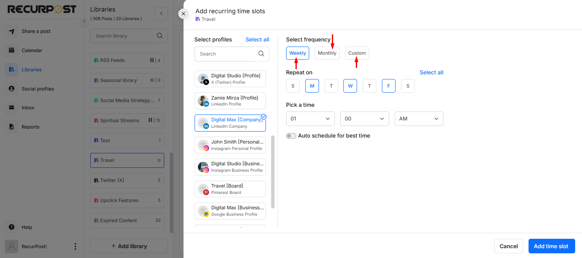Click the Help question mark icon
This screenshot has height=258, width=582.
click(12, 227)
